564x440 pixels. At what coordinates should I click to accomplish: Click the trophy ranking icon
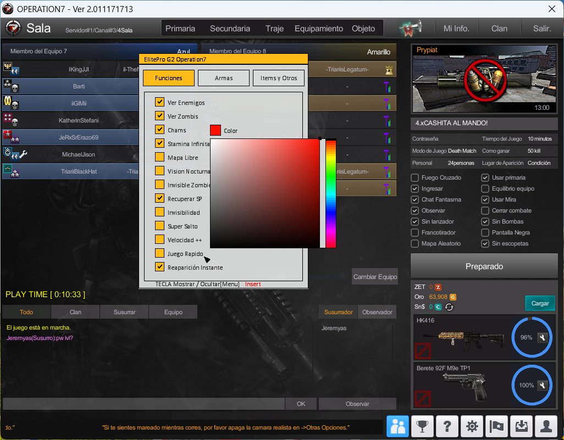[x=422, y=426]
